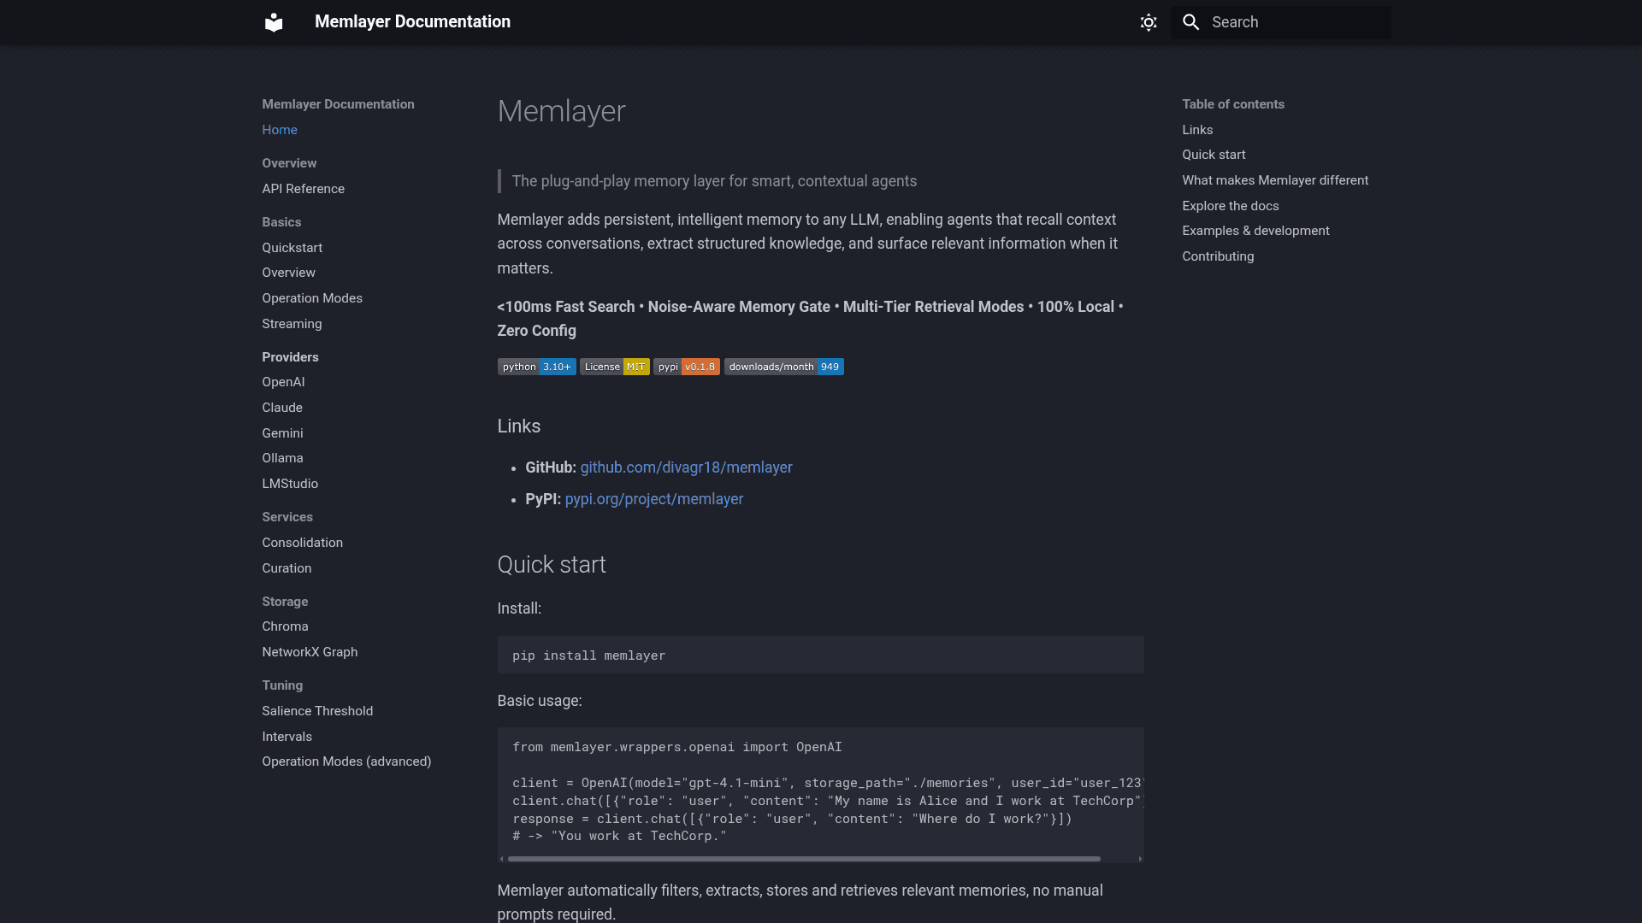The width and height of the screenshot is (1642, 923).
Task: Open the Consolidation service page
Action: click(x=303, y=543)
